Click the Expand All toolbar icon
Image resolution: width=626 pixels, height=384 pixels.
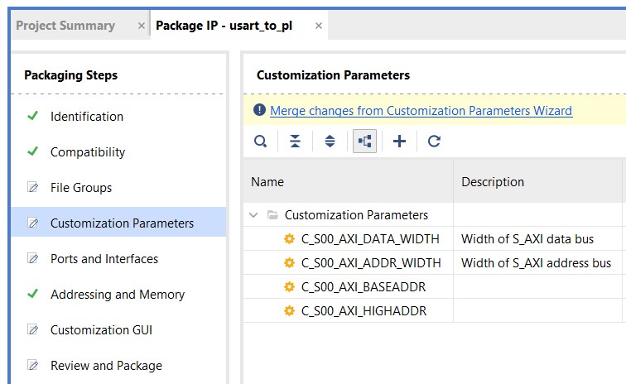pos(330,142)
